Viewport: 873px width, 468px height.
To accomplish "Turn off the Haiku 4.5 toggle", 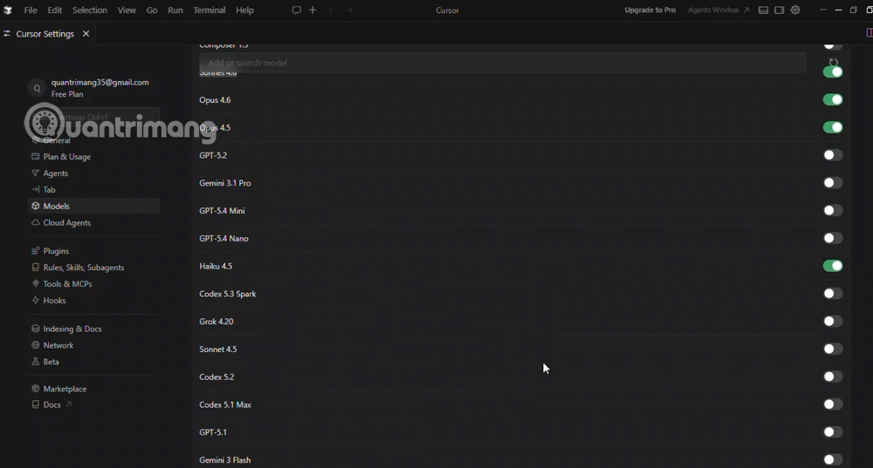I will 832,266.
